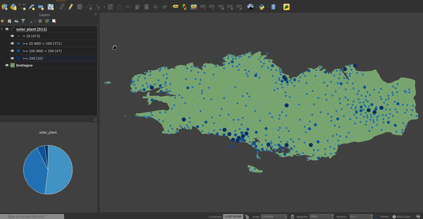Open Help Contents
The image size is (423, 219).
pyautogui.click(x=273, y=7)
